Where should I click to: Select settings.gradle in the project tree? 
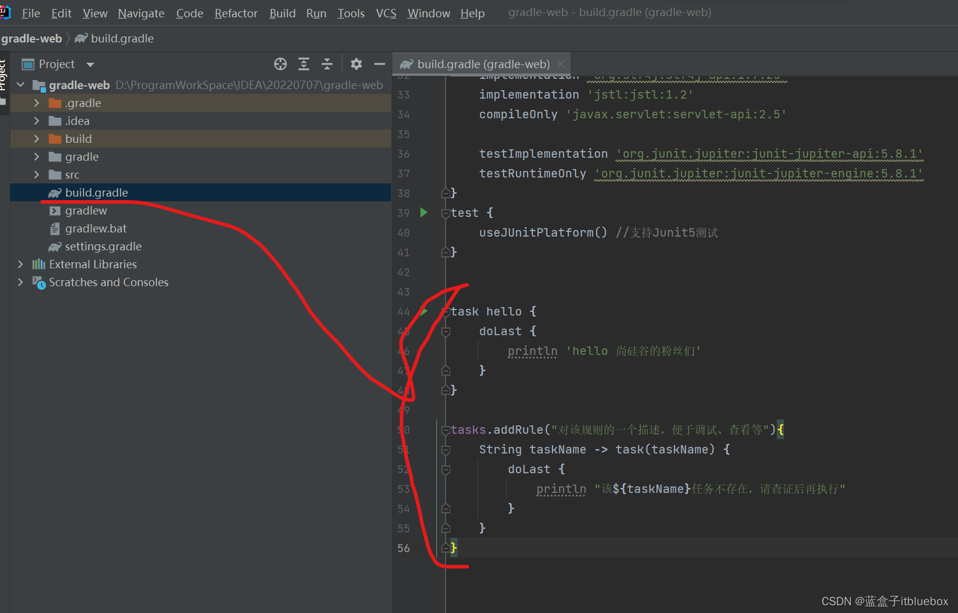pos(200,246)
